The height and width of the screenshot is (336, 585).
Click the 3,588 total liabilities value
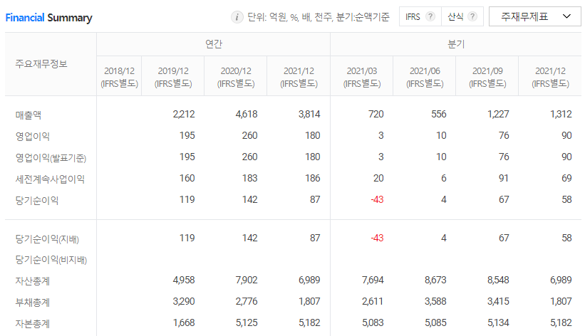pyautogui.click(x=435, y=301)
